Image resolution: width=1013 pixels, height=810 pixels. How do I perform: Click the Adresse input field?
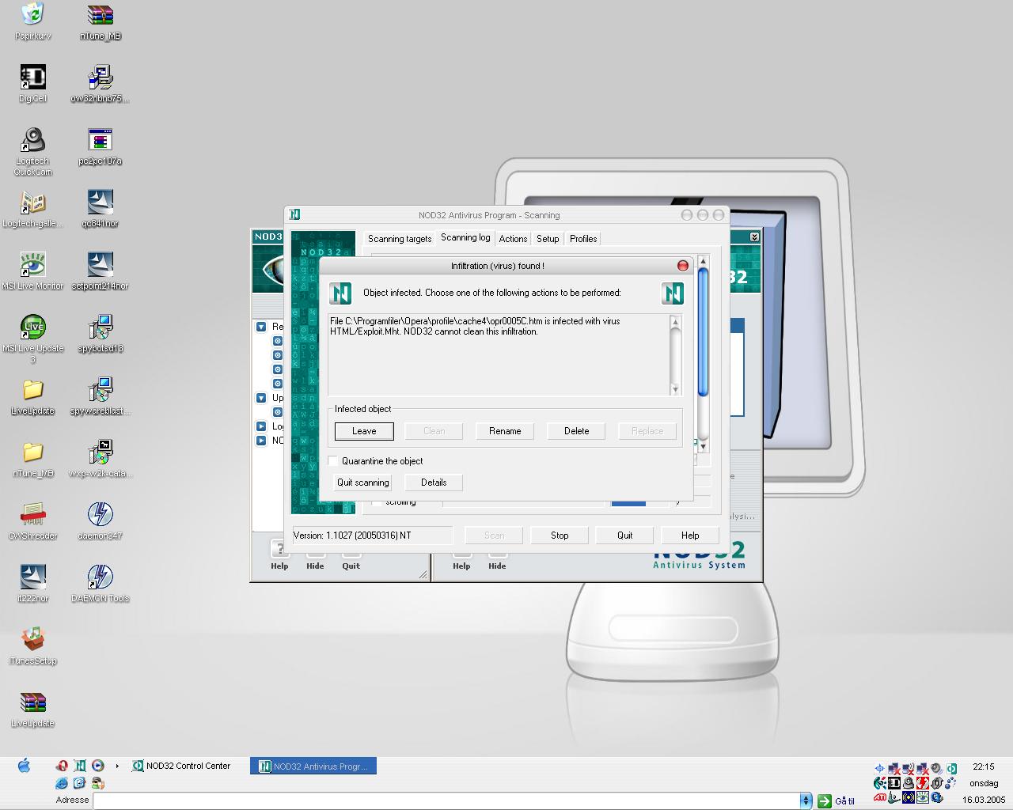coord(446,801)
